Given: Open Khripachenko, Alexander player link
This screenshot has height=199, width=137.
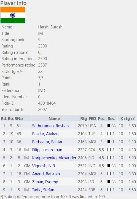Looking at the screenshot, I should (x=54, y=158).
